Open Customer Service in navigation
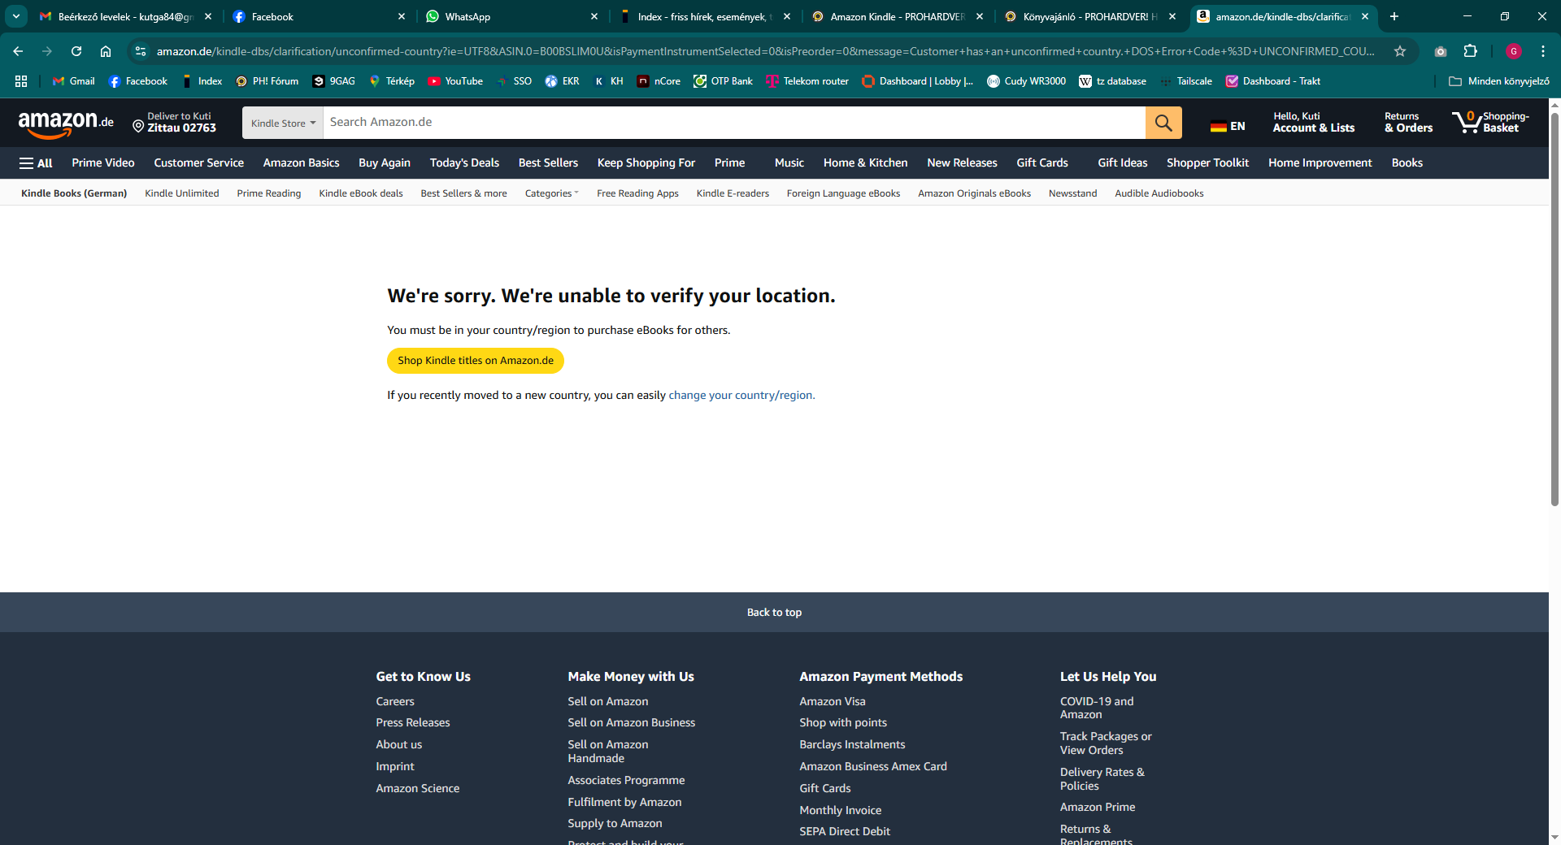The image size is (1561, 845). [x=198, y=163]
